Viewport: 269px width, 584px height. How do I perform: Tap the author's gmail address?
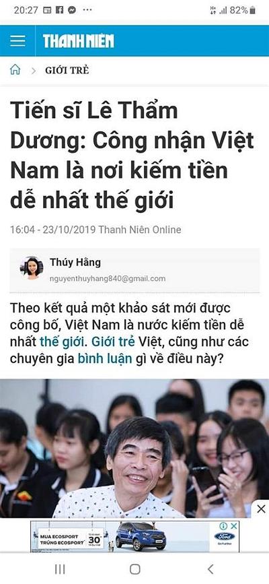108,279
